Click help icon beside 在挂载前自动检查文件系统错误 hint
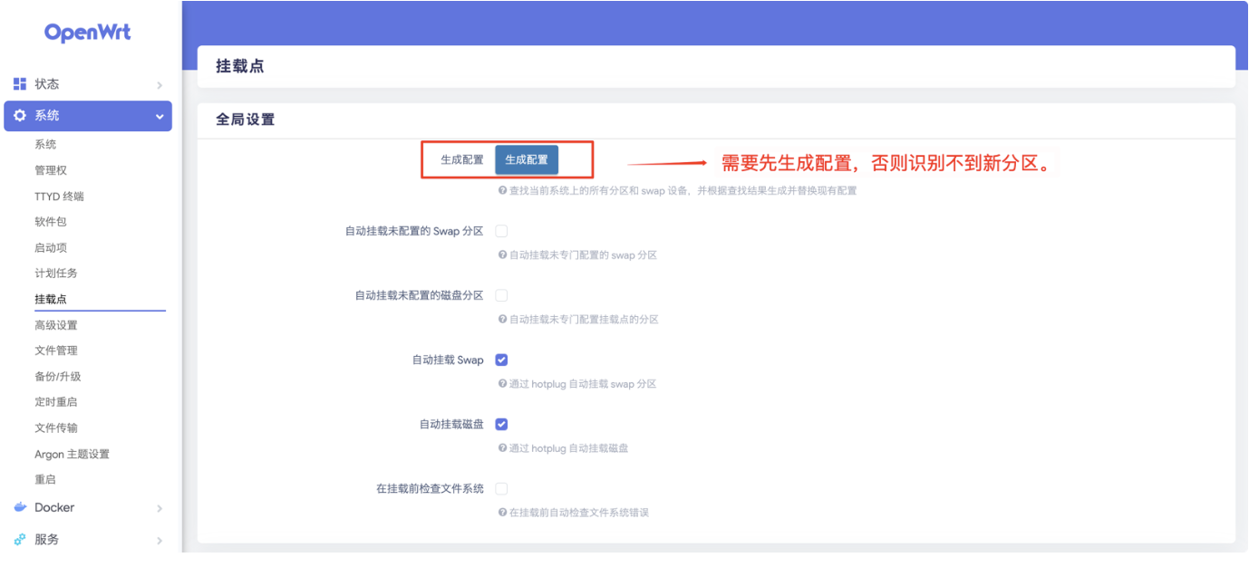The width and height of the screenshot is (1249, 567). pos(502,513)
